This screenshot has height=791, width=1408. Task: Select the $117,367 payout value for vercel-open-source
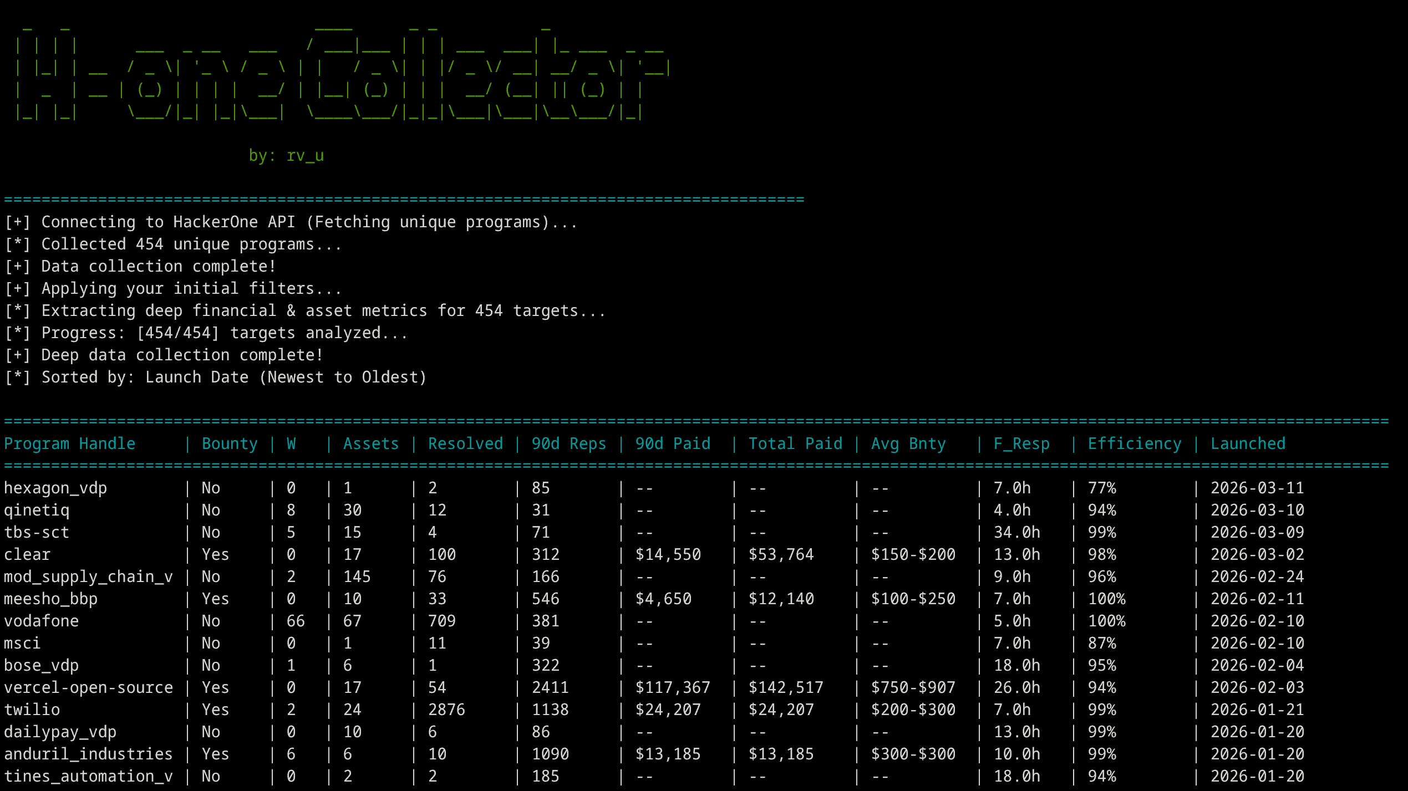click(674, 687)
